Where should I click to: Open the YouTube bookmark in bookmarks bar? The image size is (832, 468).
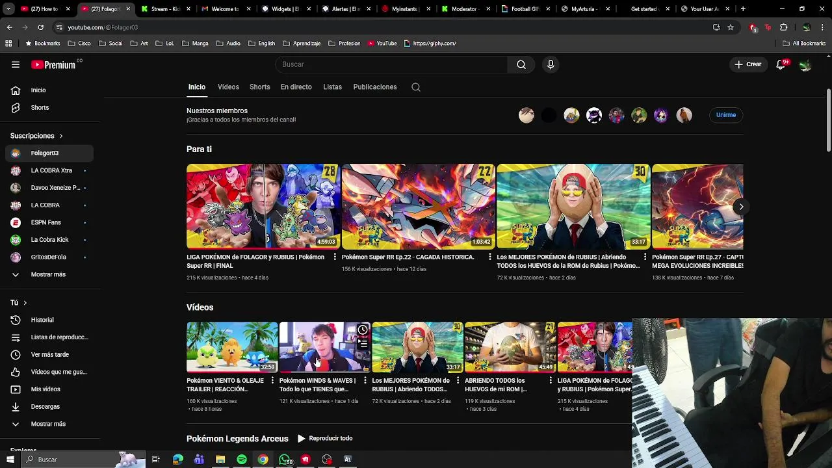click(x=382, y=44)
